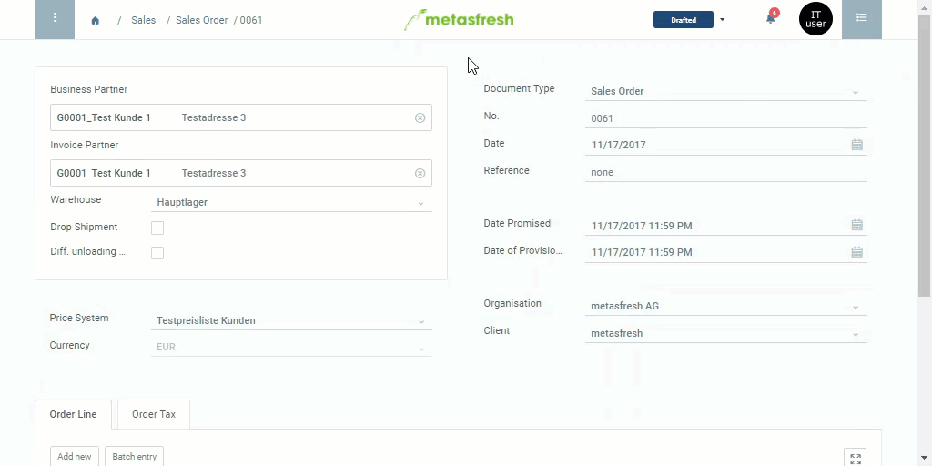Open the IT user avatar menu
This screenshot has width=932, height=466.
tap(815, 19)
